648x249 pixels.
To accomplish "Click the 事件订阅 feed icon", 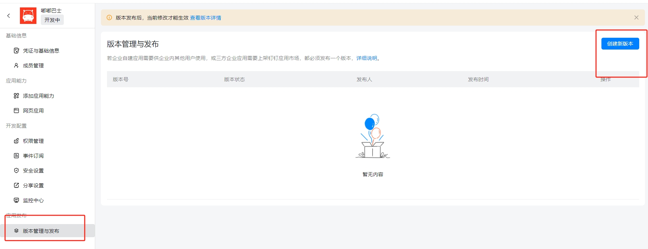I will point(16,156).
